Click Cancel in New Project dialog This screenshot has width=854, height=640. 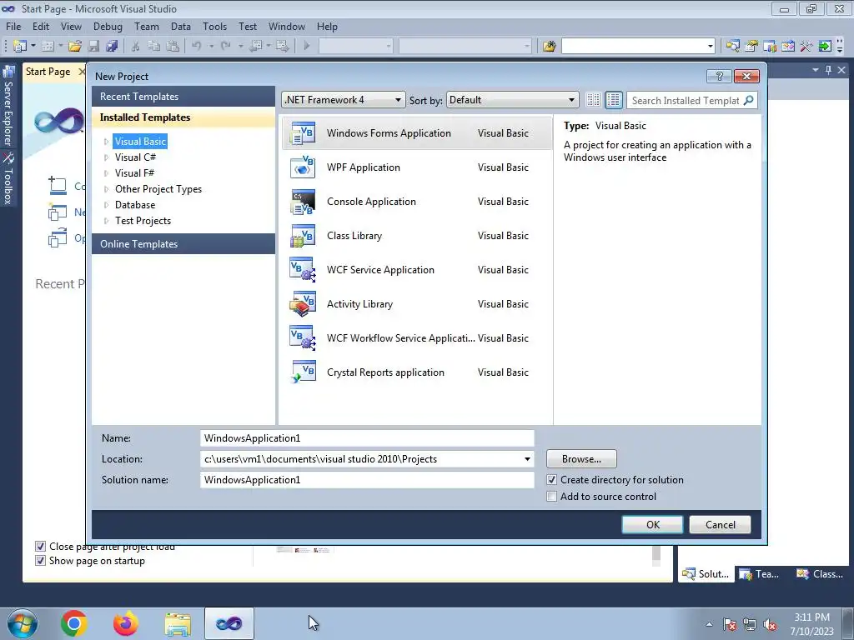tap(720, 525)
